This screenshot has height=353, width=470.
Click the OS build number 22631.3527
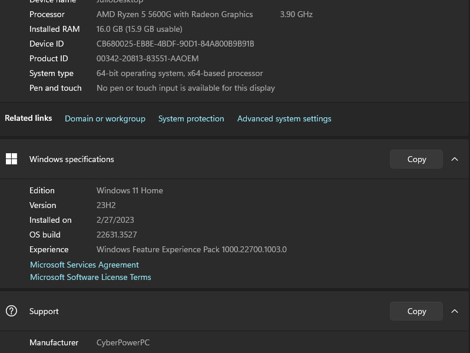117,235
